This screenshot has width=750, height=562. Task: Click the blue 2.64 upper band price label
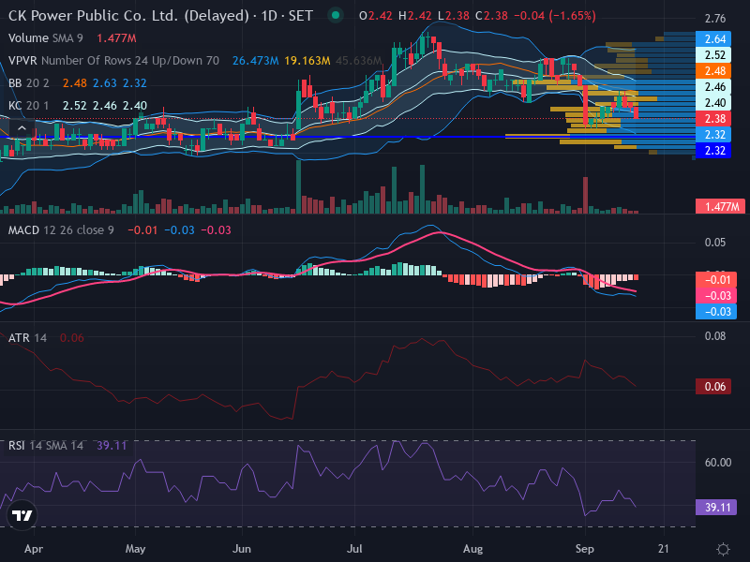713,39
